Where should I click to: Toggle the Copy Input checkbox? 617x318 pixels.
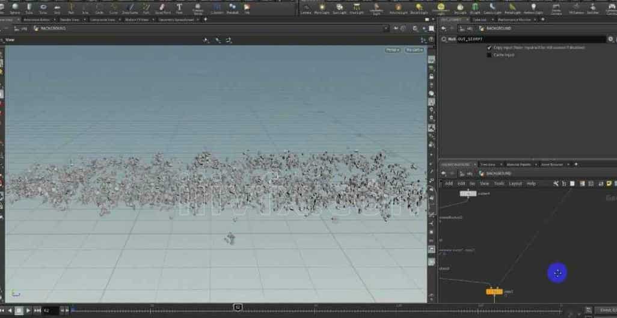click(490, 47)
